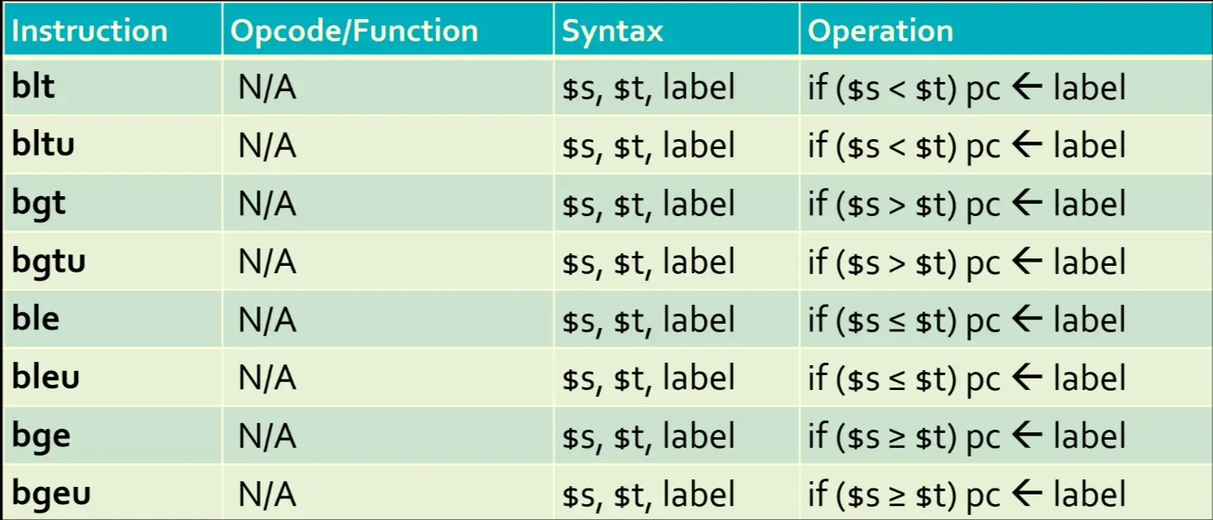Select the bltu instruction cell

[43, 145]
